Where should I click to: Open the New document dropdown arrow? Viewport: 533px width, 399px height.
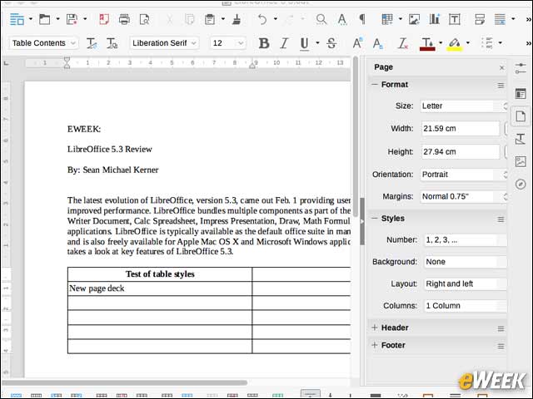click(31, 19)
